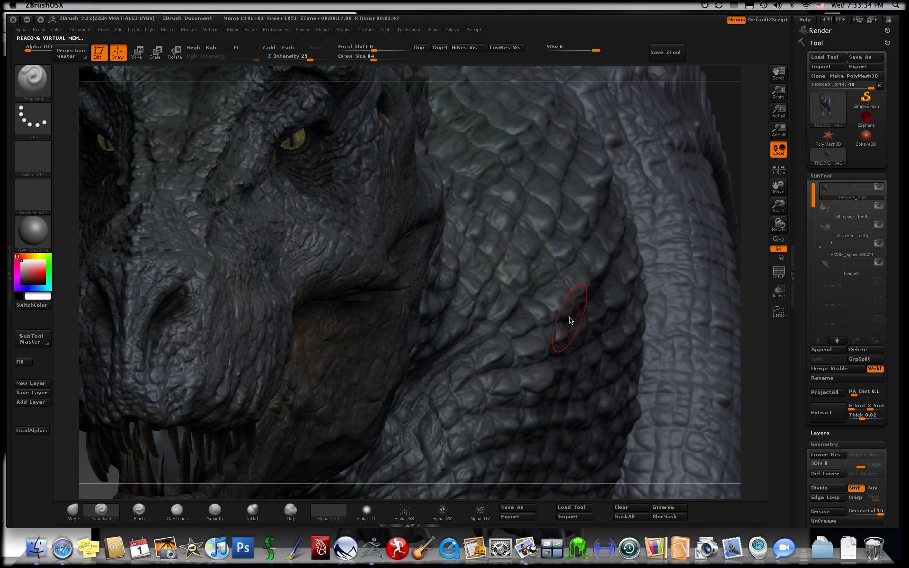The width and height of the screenshot is (909, 568).
Task: Click the SwitchColor button
Action: click(32, 305)
